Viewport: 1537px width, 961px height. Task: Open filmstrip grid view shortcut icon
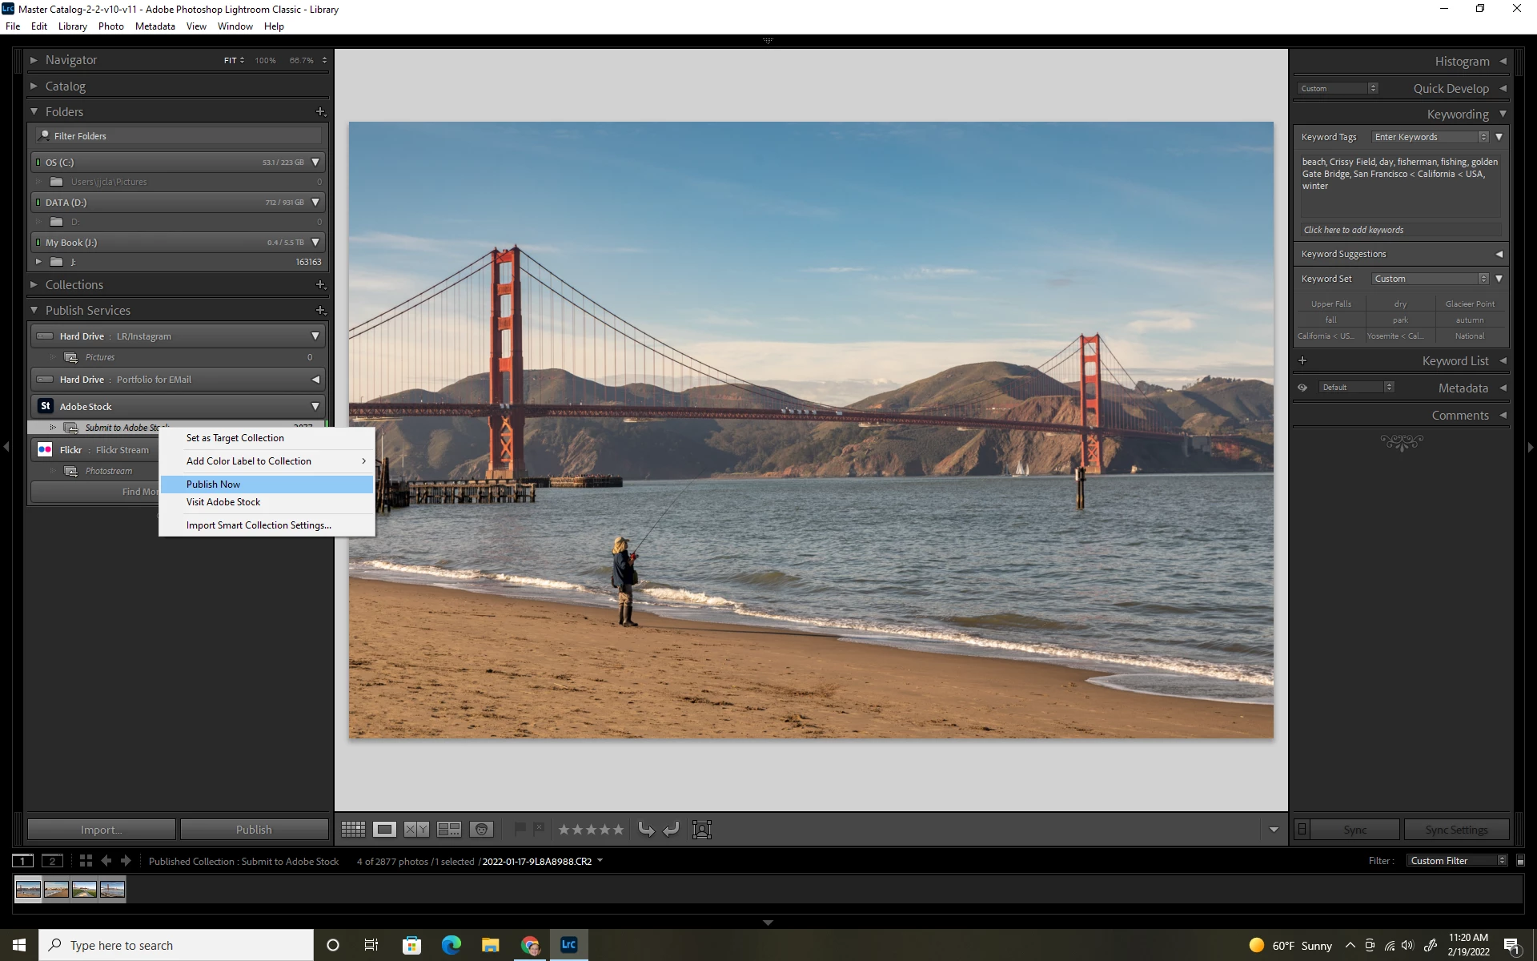coord(86,861)
